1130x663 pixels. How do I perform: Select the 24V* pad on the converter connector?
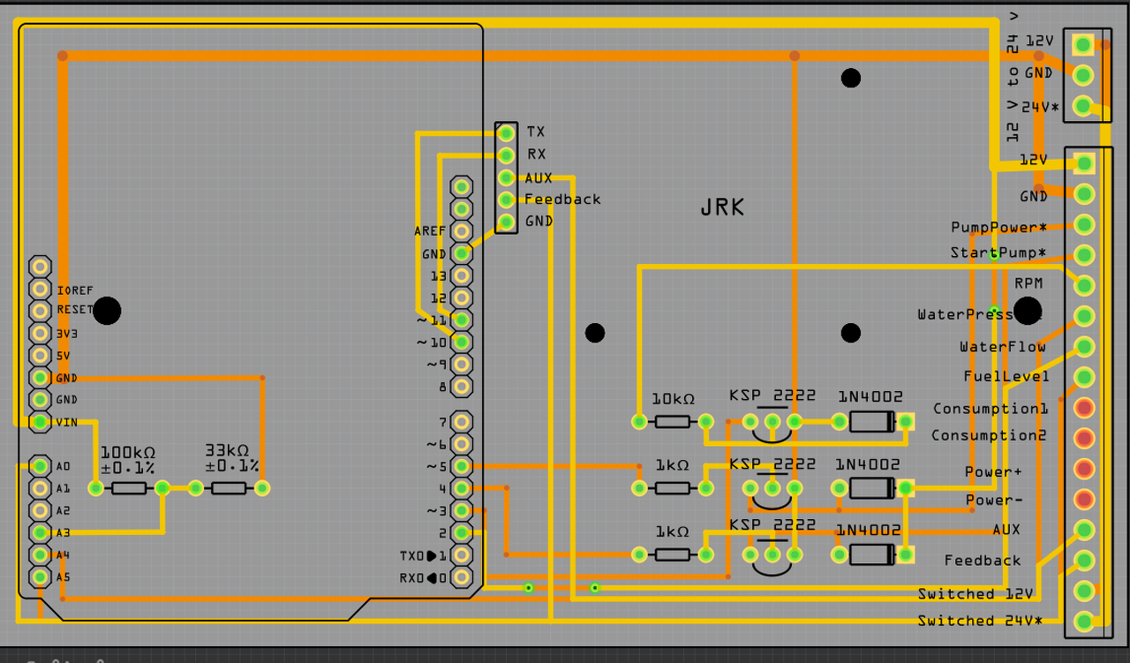pos(1082,107)
